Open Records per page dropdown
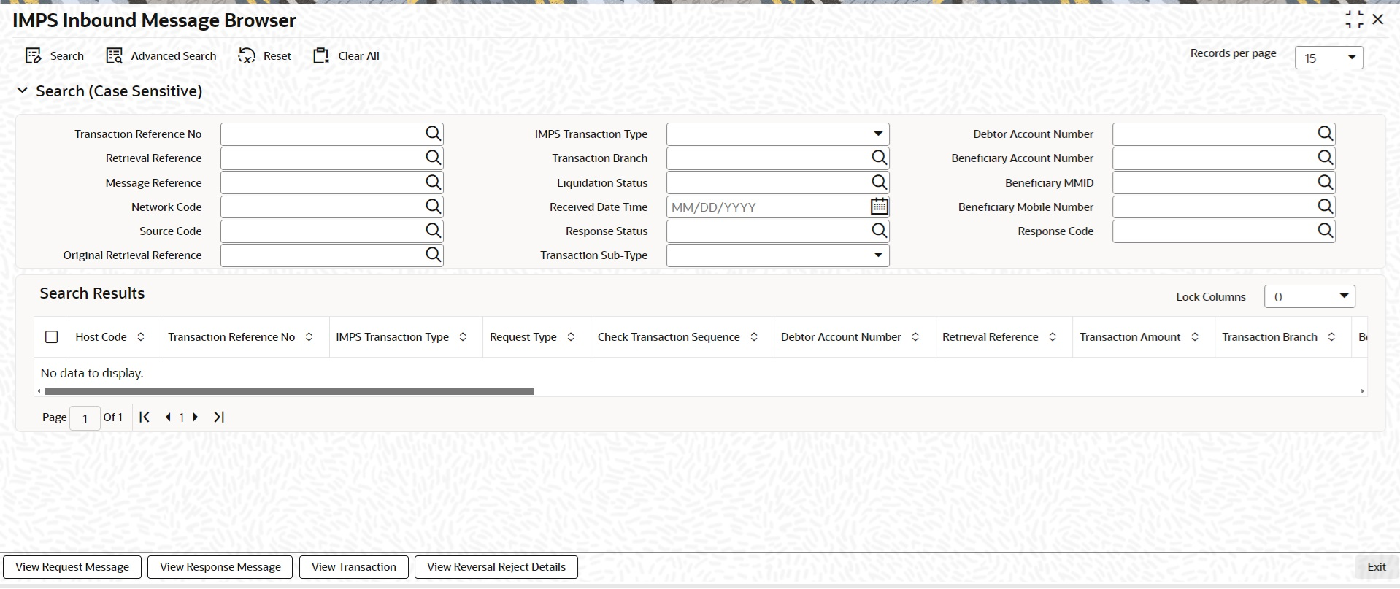Viewport: 1400px width, 589px height. coord(1329,58)
